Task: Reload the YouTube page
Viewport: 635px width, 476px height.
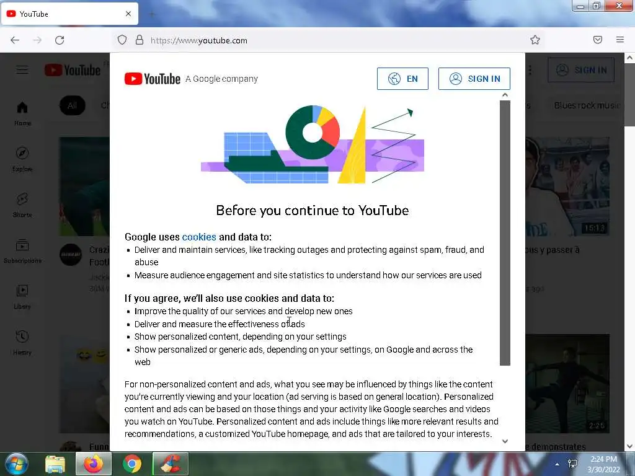Action: 60,40
